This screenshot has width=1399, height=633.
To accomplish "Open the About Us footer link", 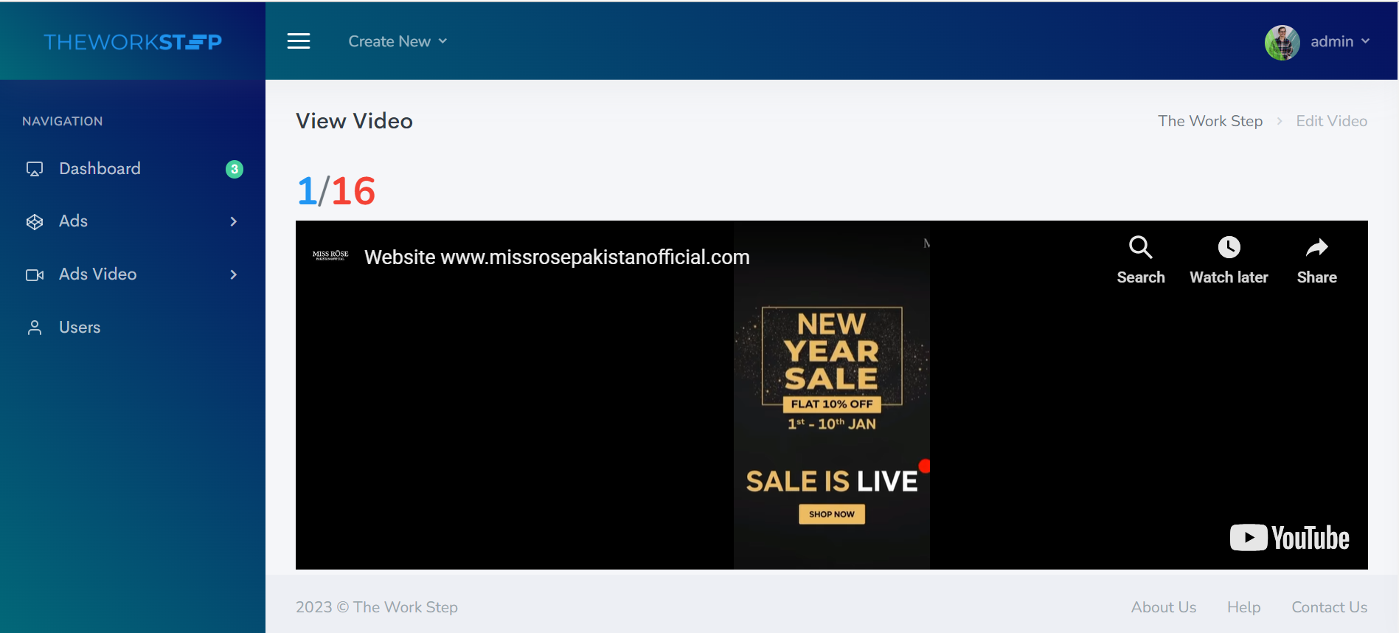I will click(x=1164, y=607).
